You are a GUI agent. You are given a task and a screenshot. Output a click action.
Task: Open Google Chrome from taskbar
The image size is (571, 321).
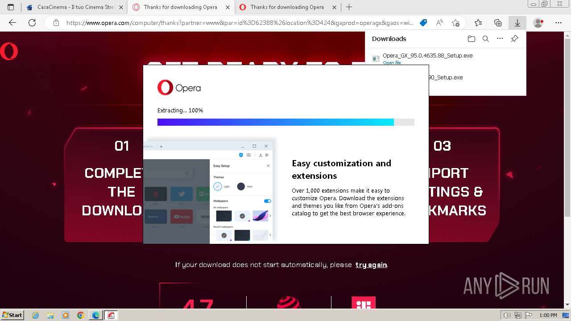tap(81, 315)
